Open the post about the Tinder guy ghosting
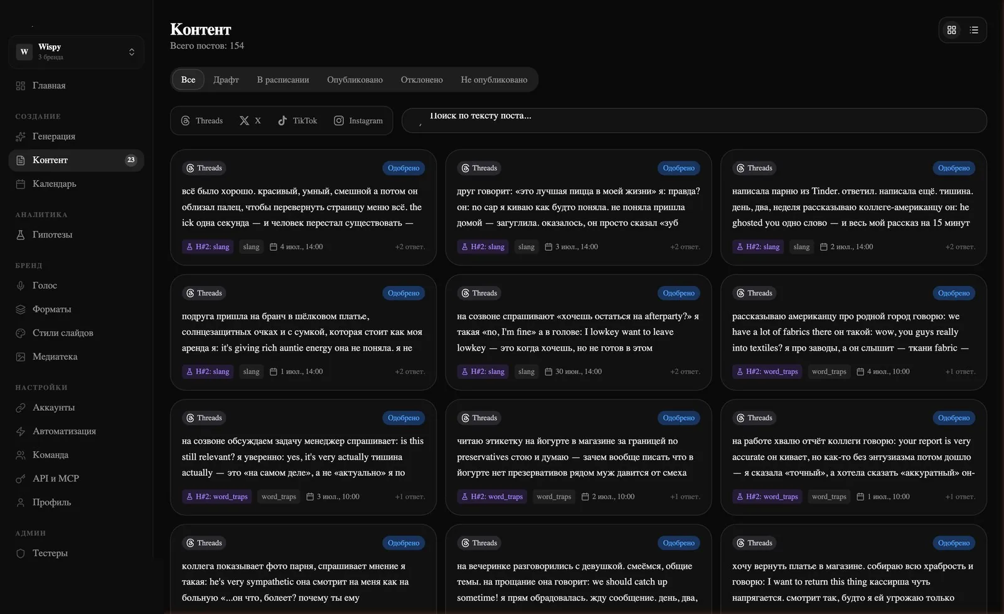Viewport: 1004px width, 614px height. [853, 207]
